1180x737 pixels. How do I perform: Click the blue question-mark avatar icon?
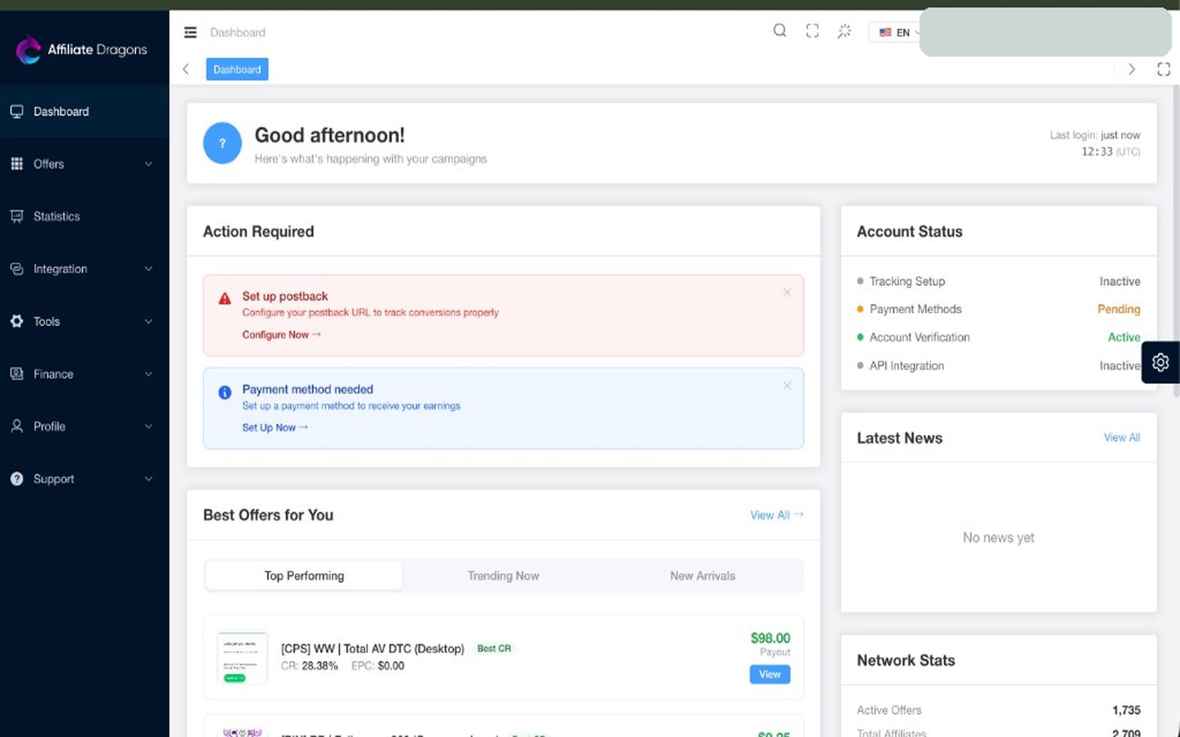point(222,143)
